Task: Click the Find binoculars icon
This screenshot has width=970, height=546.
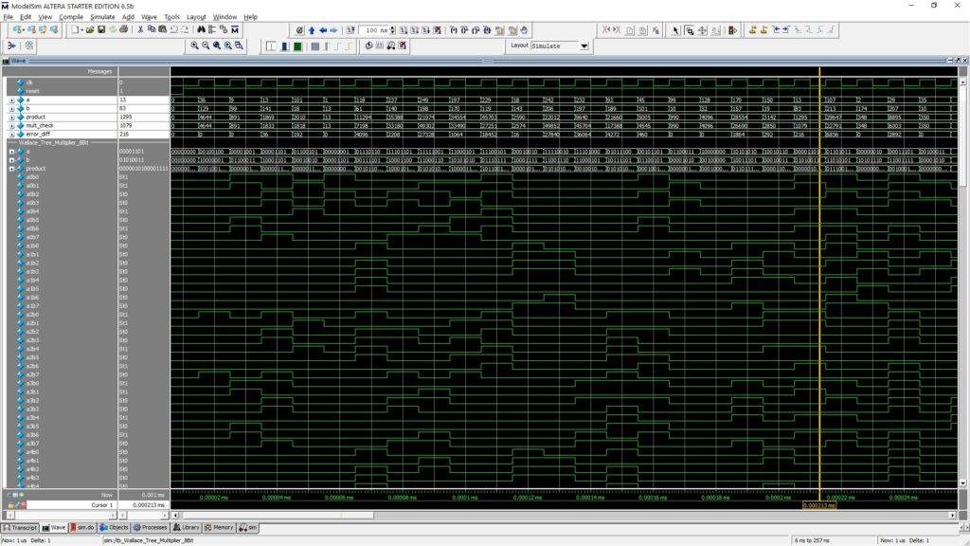Action: pos(202,30)
